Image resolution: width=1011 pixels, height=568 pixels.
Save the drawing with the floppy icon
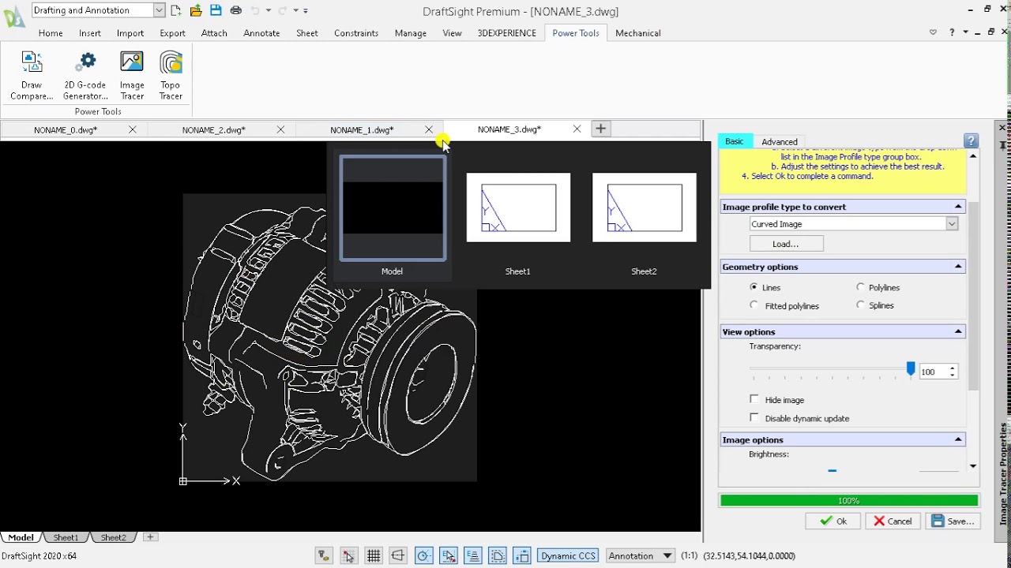pyautogui.click(x=216, y=10)
